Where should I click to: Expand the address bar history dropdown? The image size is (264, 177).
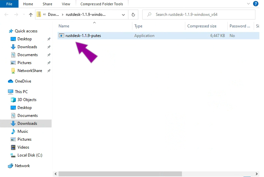tap(123, 15)
